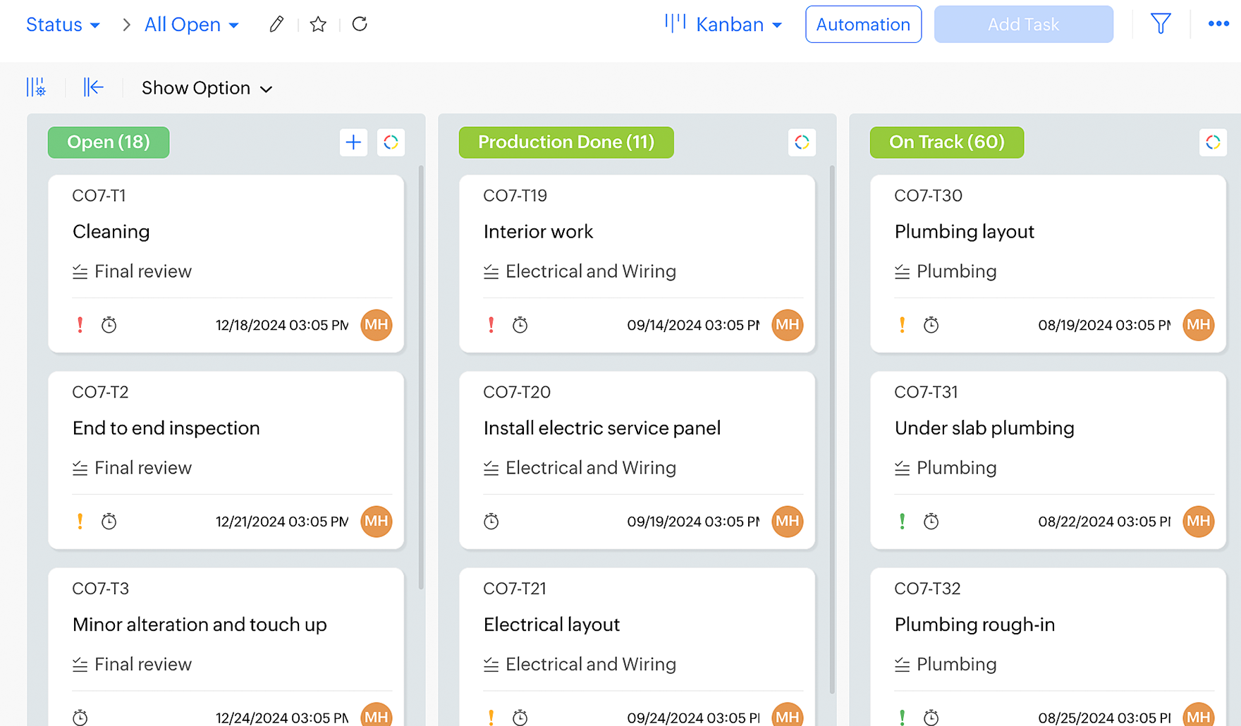Expand the Kanban view selector
Image resolution: width=1241 pixels, height=726 pixels.
pyautogui.click(x=723, y=25)
